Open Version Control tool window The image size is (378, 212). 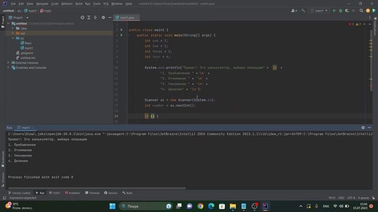coord(19,193)
